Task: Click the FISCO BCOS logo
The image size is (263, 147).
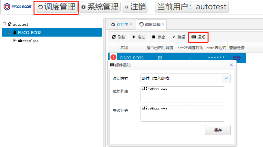Action: (17, 7)
